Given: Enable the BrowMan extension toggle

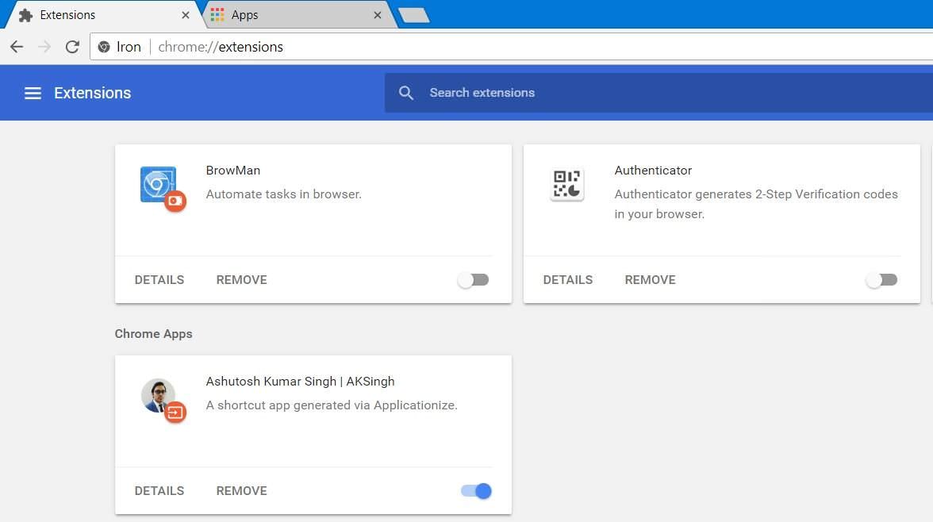Looking at the screenshot, I should click(474, 280).
